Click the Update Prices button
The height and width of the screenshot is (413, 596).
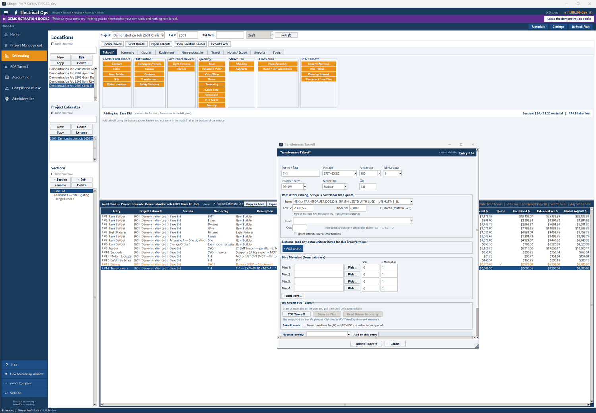(112, 44)
